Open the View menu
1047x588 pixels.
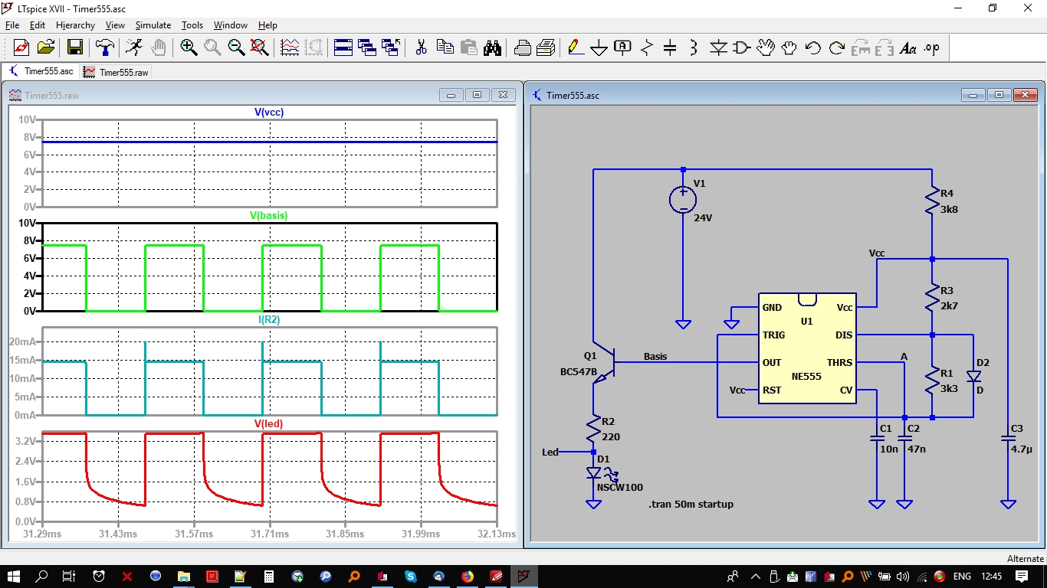pyautogui.click(x=115, y=25)
